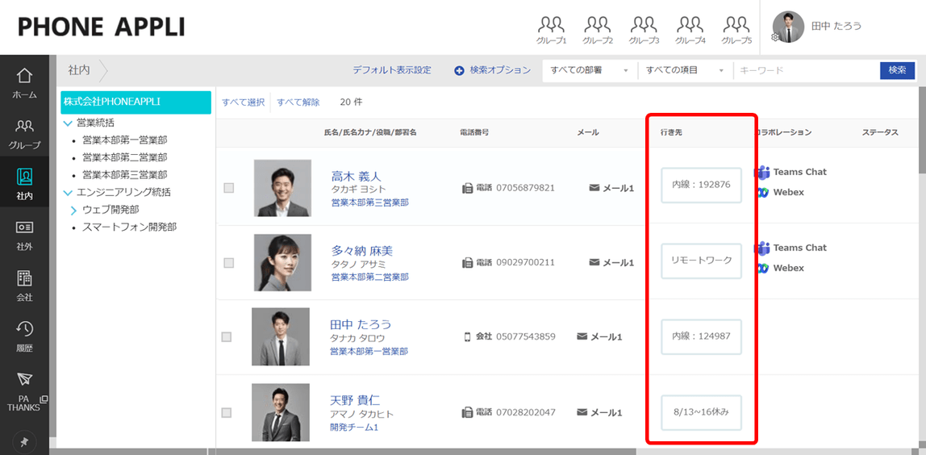926x455 pixels.
Task: Click the 検索 search button
Action: pyautogui.click(x=897, y=69)
